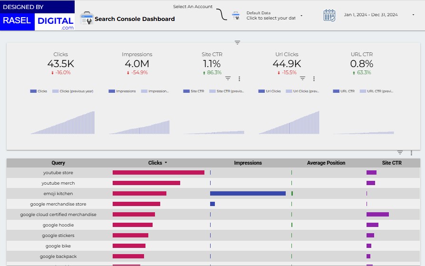This screenshot has height=266, width=425.
Task: Click filter icon above the scorecard panel
Action: click(237, 43)
